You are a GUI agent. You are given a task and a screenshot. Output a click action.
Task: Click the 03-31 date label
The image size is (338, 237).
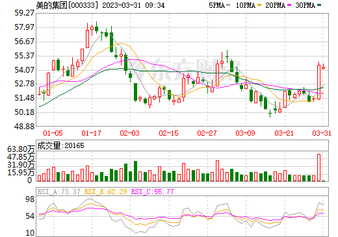point(322,133)
